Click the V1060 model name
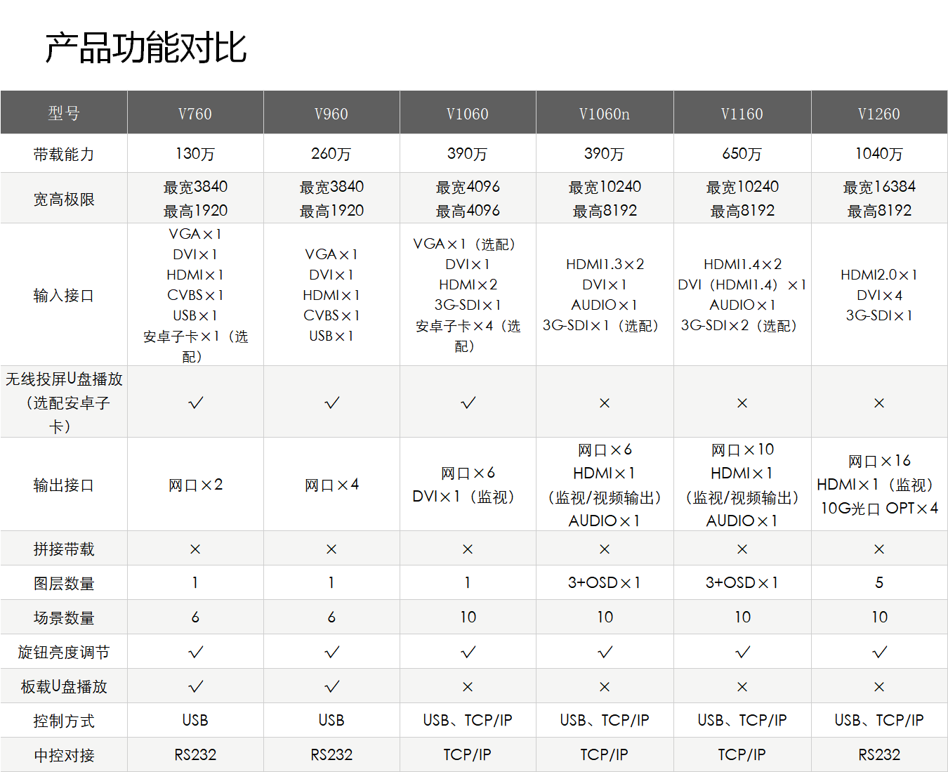The image size is (948, 772). [468, 112]
